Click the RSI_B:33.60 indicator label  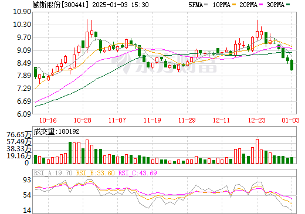point(95,173)
